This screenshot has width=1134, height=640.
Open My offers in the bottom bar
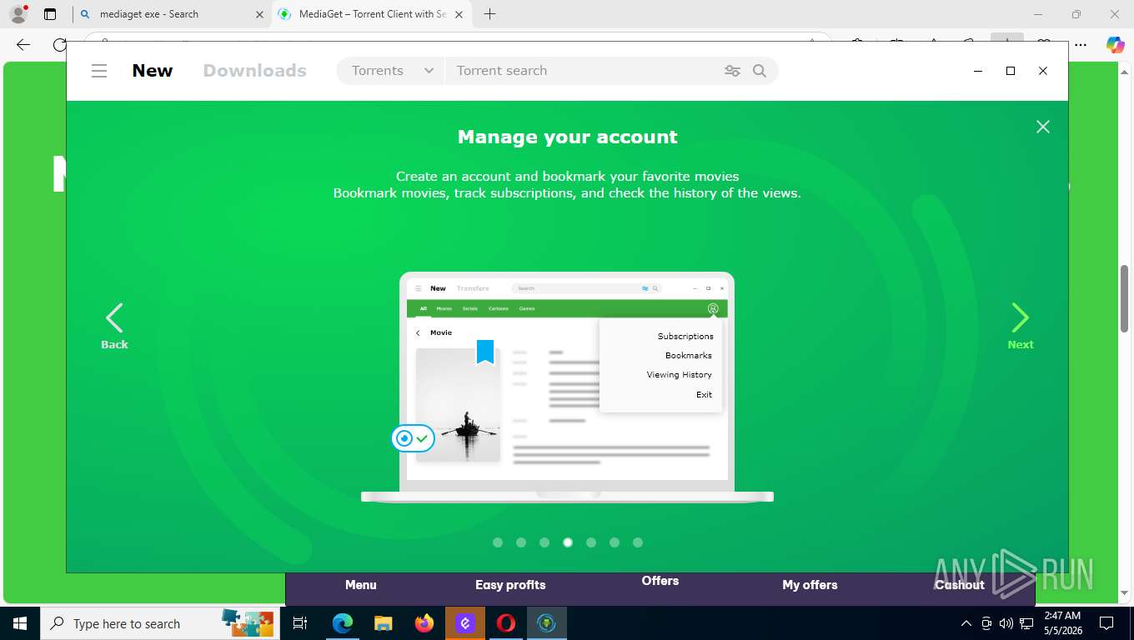[x=810, y=585]
